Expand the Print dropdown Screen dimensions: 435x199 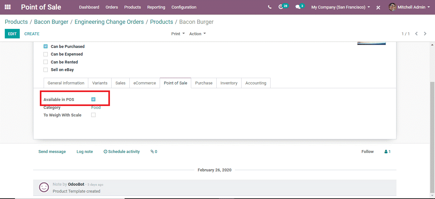pyautogui.click(x=178, y=34)
